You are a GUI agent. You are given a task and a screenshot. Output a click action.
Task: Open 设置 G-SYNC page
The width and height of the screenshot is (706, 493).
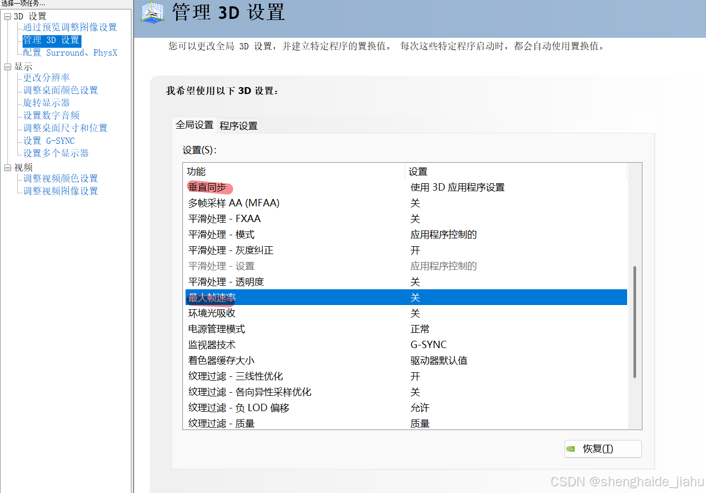coord(49,141)
